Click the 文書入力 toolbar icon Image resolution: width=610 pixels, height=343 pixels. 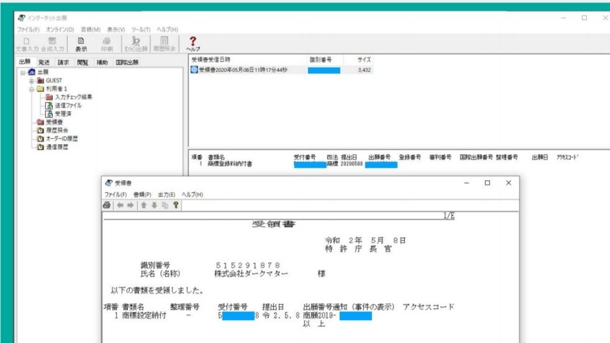click(x=27, y=45)
